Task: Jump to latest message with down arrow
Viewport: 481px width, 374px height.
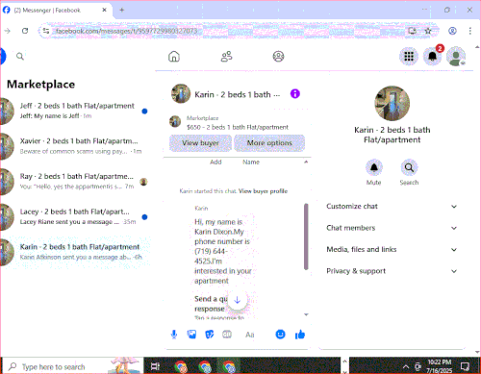Action: tap(238, 300)
